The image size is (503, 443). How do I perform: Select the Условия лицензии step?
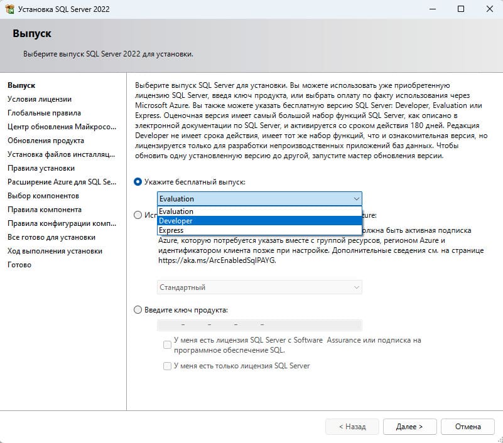tap(40, 99)
